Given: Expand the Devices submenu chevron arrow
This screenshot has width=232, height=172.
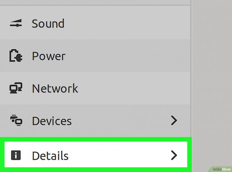Looking at the screenshot, I should click(174, 120).
